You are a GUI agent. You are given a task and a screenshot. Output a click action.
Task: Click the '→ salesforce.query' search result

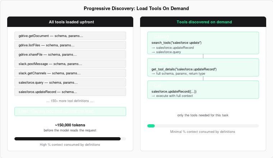pos(166,52)
